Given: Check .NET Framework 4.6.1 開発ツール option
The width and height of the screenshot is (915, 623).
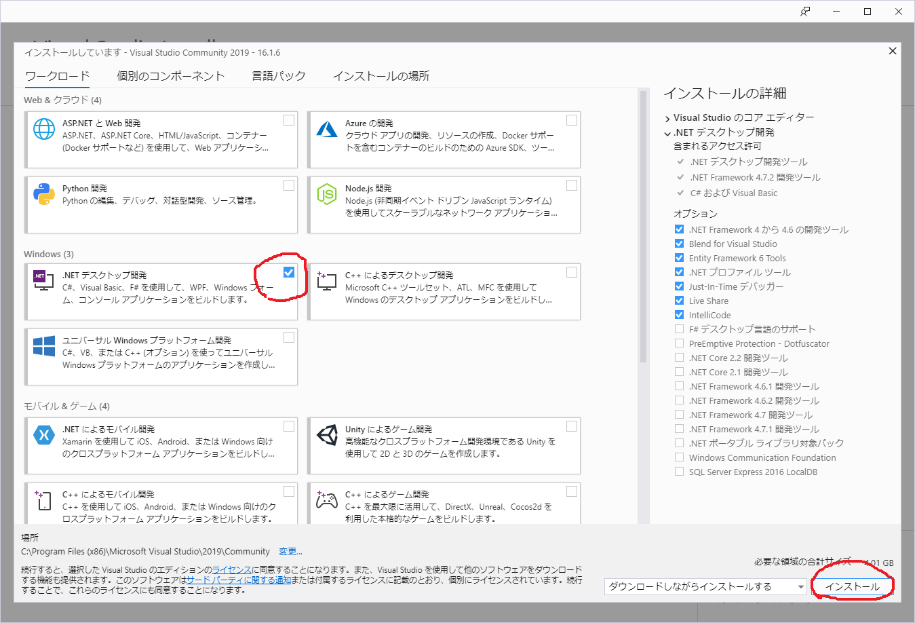Looking at the screenshot, I should [679, 386].
